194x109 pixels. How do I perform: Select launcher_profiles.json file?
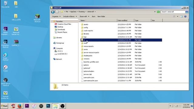click(x=91, y=62)
